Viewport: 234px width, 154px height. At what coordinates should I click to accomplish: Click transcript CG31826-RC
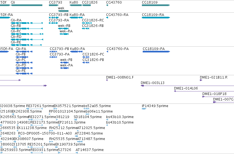(x=87, y=23)
